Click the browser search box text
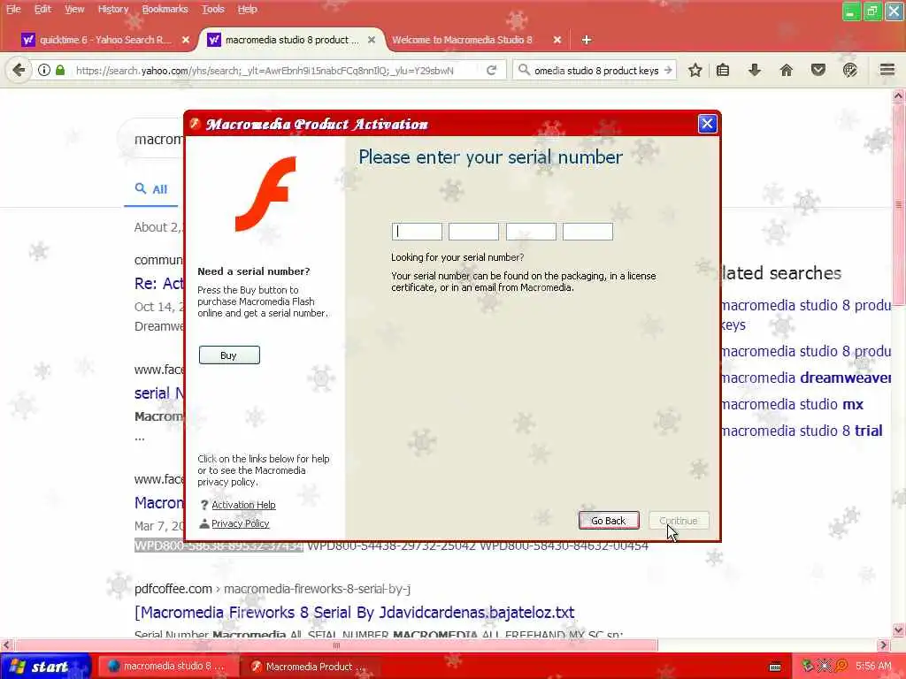 (596, 71)
